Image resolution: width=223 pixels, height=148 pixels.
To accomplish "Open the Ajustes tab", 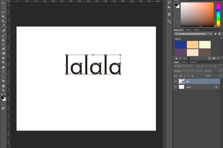I will [x=188, y=30].
